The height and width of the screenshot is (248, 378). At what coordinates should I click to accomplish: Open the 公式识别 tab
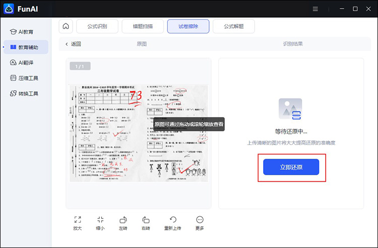pos(97,26)
